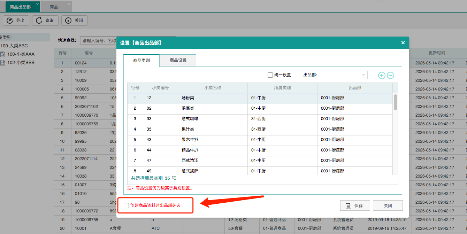Click document icon beside 102-小类BBB
Viewport: 467px width, 234px height.
point(3,63)
